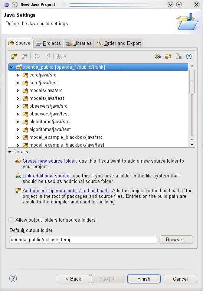Click the model_example_blackbox/java/src folder icon
Viewport: 203px width, 291px height.
[25, 137]
